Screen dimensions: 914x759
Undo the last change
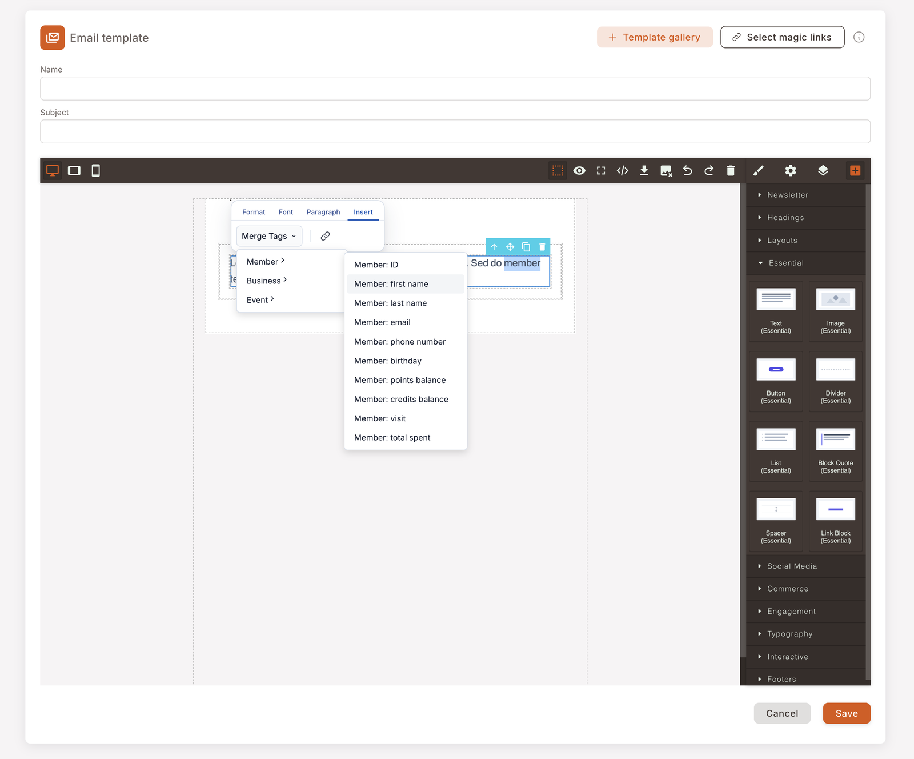click(x=687, y=170)
